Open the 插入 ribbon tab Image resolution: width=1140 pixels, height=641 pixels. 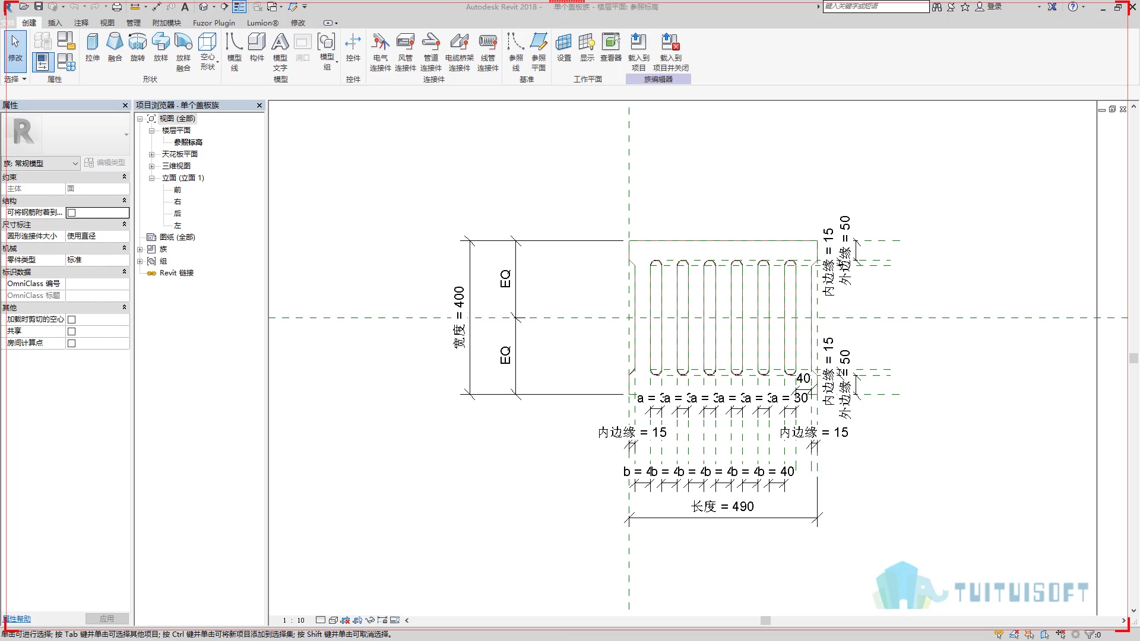[x=55, y=23]
